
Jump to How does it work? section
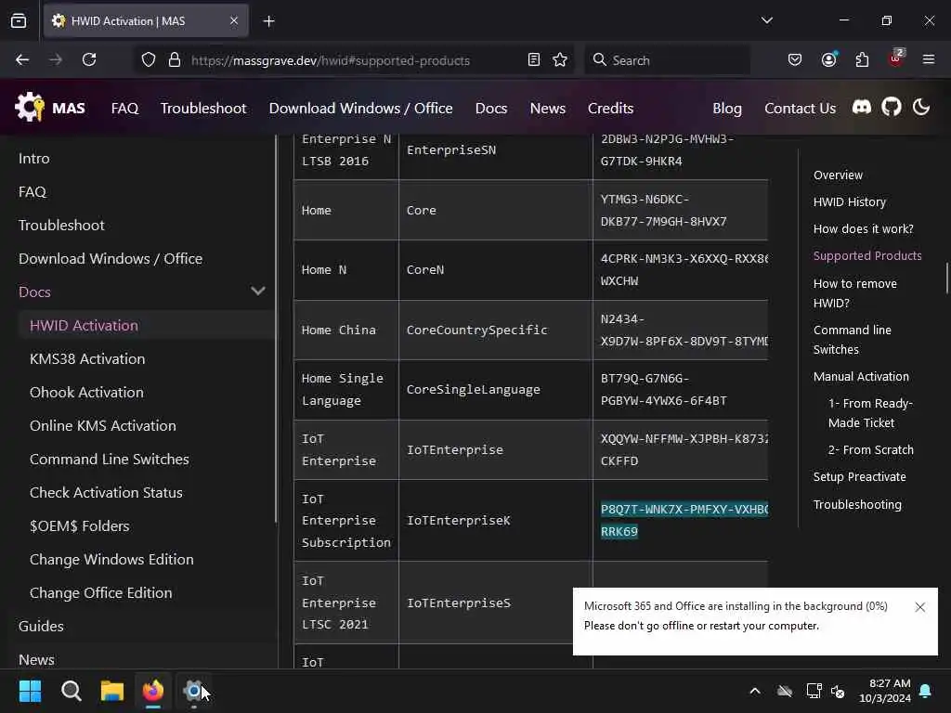(x=863, y=228)
